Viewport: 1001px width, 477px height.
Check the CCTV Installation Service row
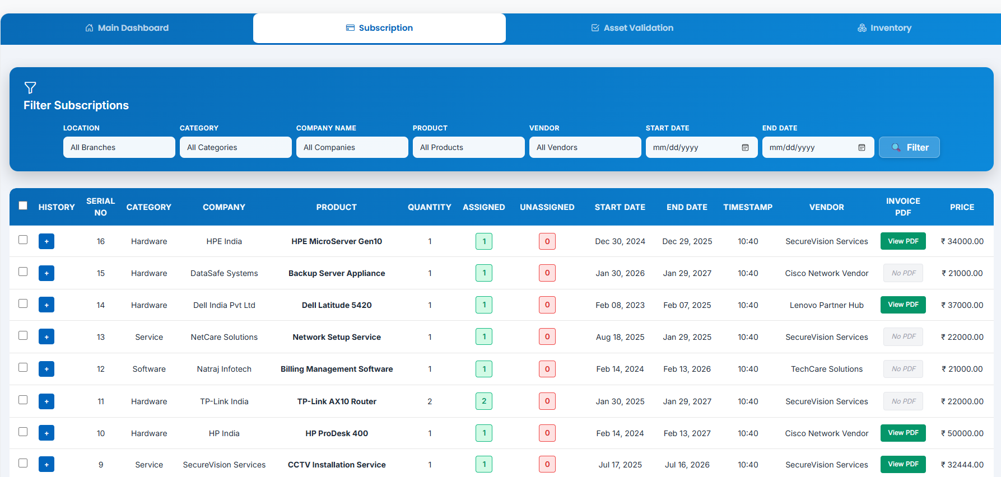pyautogui.click(x=23, y=463)
